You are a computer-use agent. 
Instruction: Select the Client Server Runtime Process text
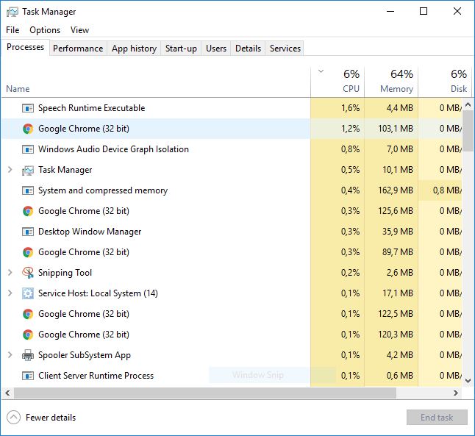96,376
